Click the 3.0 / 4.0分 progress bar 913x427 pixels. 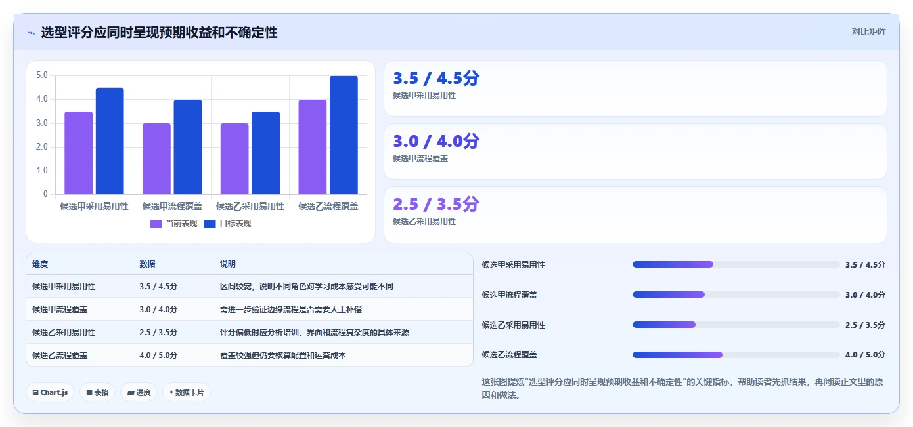(x=736, y=295)
